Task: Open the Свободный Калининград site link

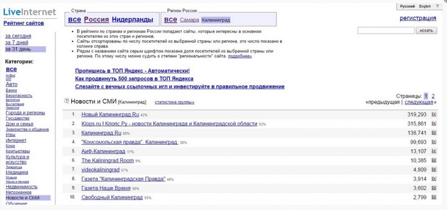Action: point(112,197)
